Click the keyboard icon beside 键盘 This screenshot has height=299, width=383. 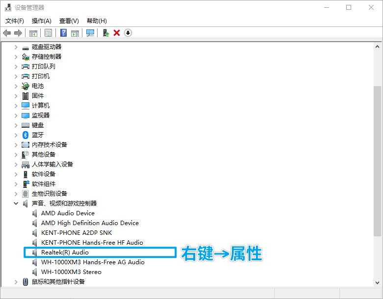26,125
